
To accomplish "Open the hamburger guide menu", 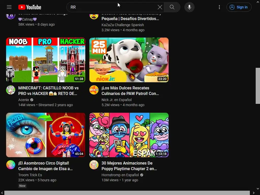I will tap(9, 7).
